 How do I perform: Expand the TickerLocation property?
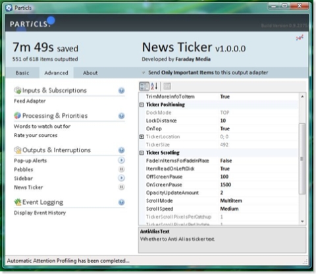coord(142,137)
